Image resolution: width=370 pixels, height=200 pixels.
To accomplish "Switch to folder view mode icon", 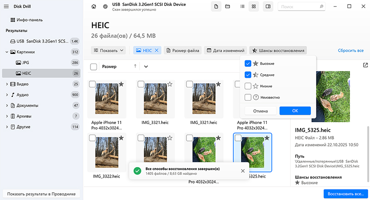I will point(228,7).
